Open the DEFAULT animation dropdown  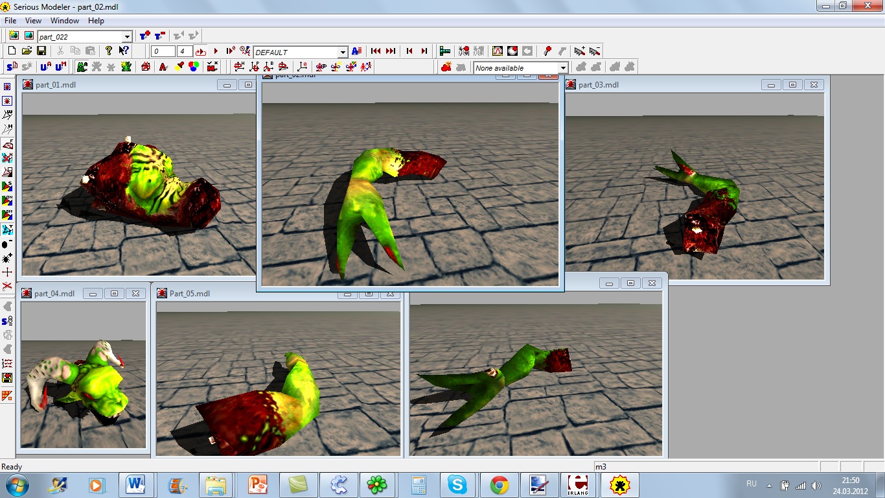343,53
